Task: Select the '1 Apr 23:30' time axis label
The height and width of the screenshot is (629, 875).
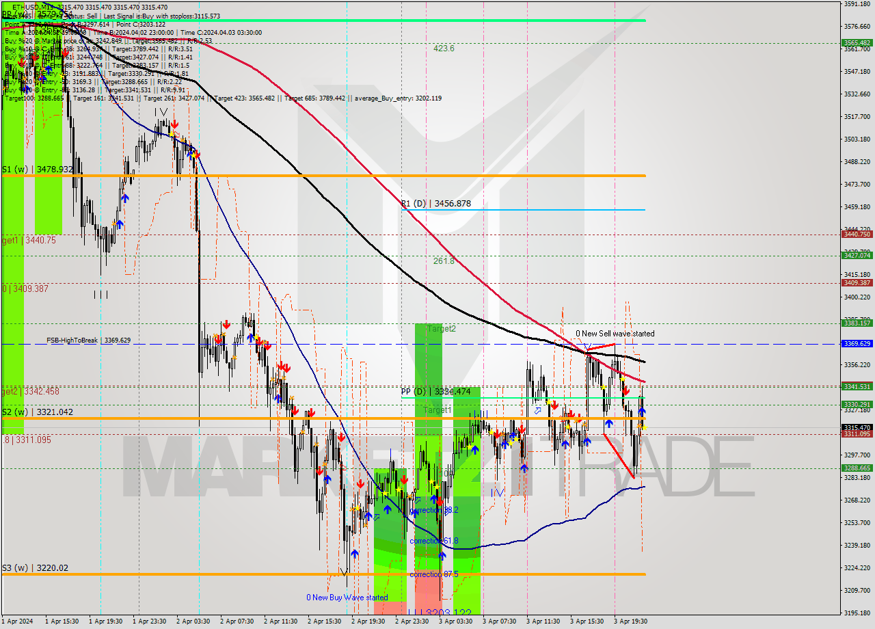Action: (148, 621)
